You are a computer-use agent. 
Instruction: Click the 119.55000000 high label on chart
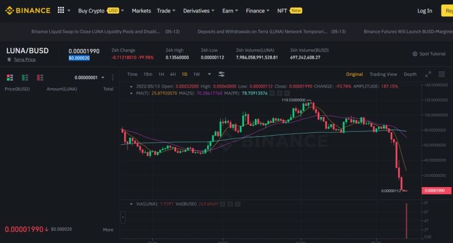tap(293, 100)
